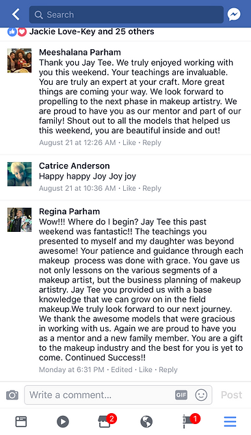Open the GIF picker in comment box

coord(181,395)
